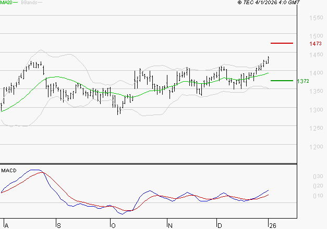The width and height of the screenshot is (327, 229).
Task: Click the 1300 price axis label
Action: pyautogui.click(x=316, y=110)
